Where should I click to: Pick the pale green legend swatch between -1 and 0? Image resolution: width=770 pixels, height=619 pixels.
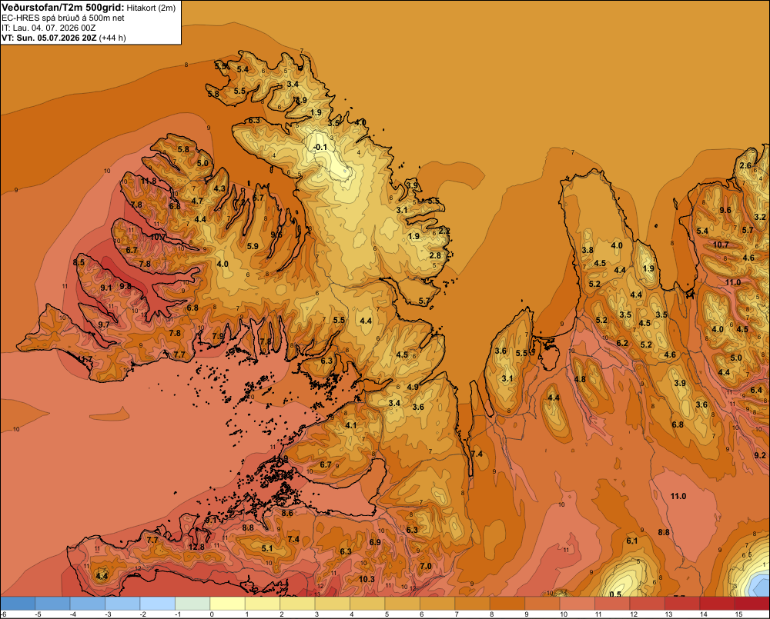point(192,604)
